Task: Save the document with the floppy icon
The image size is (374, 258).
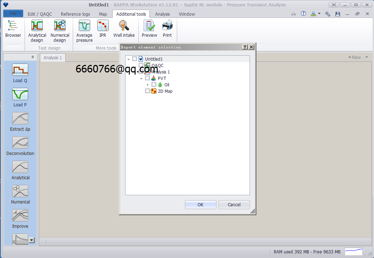Action: (338, 14)
